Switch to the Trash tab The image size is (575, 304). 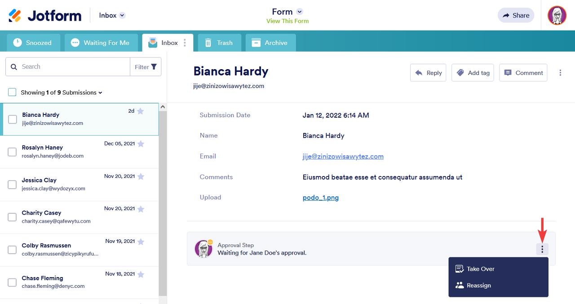[220, 43]
